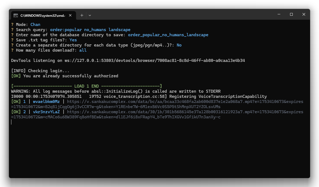Click the "Save .txt tag files?" prompt

(x=41, y=40)
